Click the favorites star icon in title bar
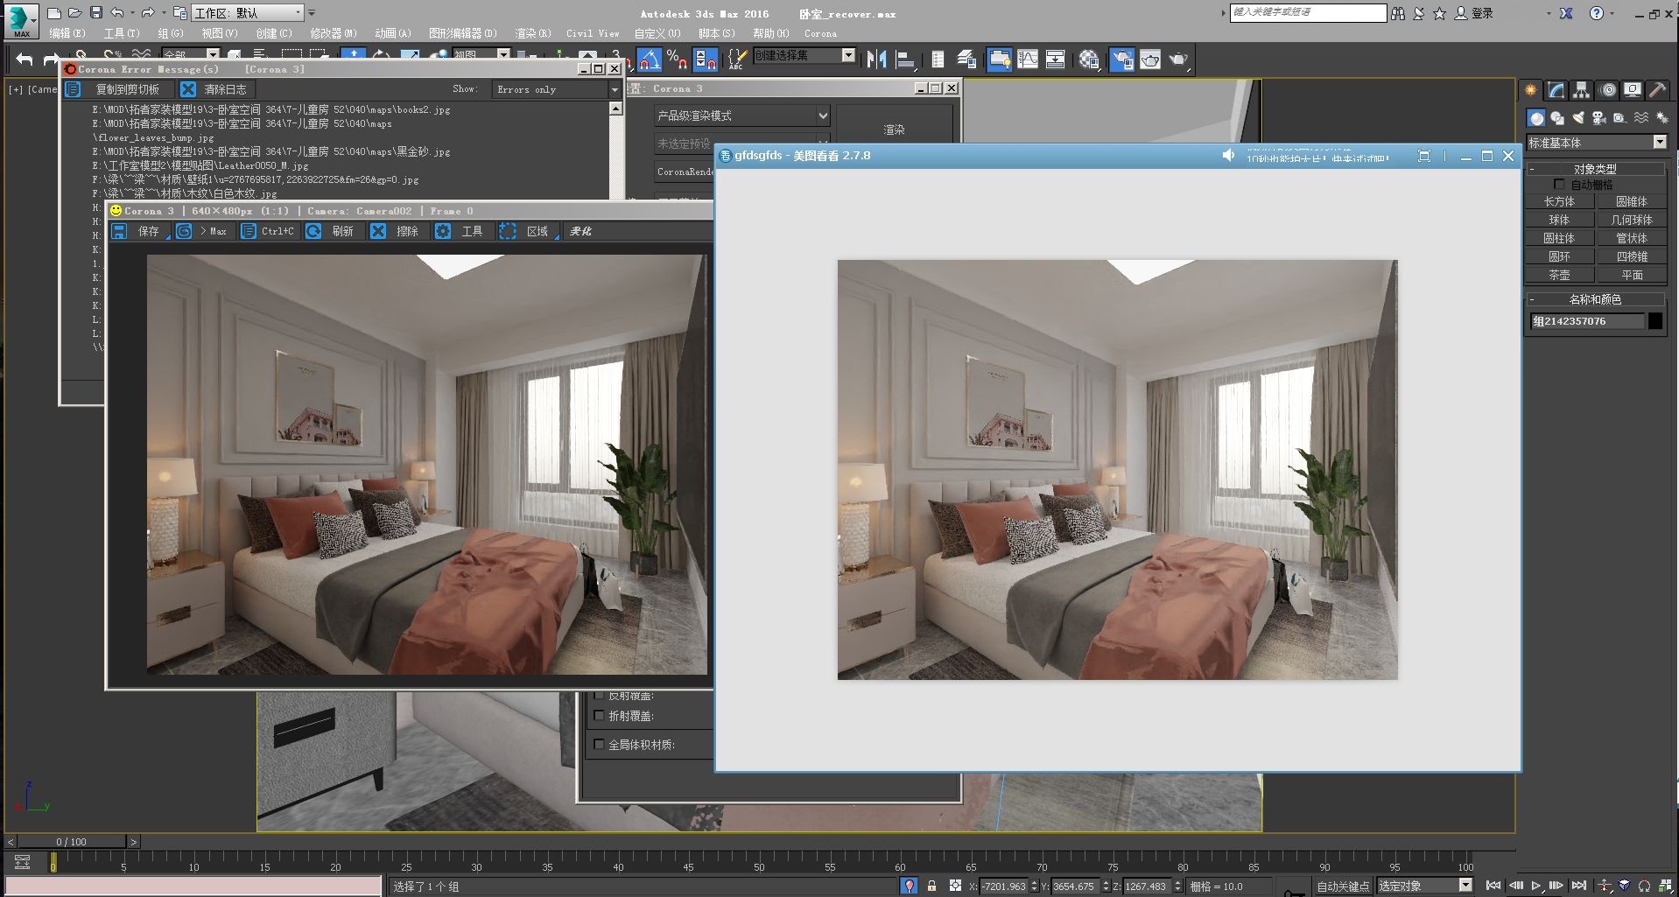Screen dimensions: 1679x897 tap(1439, 13)
